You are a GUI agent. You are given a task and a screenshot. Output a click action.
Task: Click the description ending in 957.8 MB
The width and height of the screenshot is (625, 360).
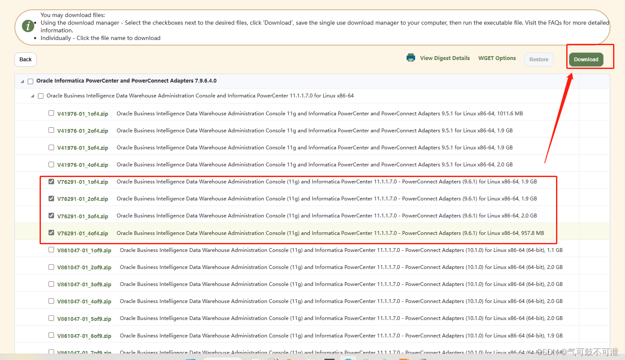[330, 233]
